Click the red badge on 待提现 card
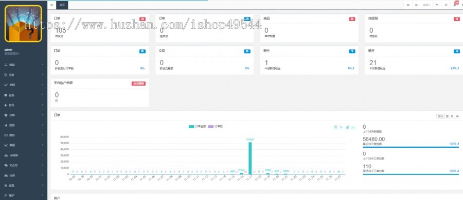The height and width of the screenshot is (200, 463). (x=456, y=19)
